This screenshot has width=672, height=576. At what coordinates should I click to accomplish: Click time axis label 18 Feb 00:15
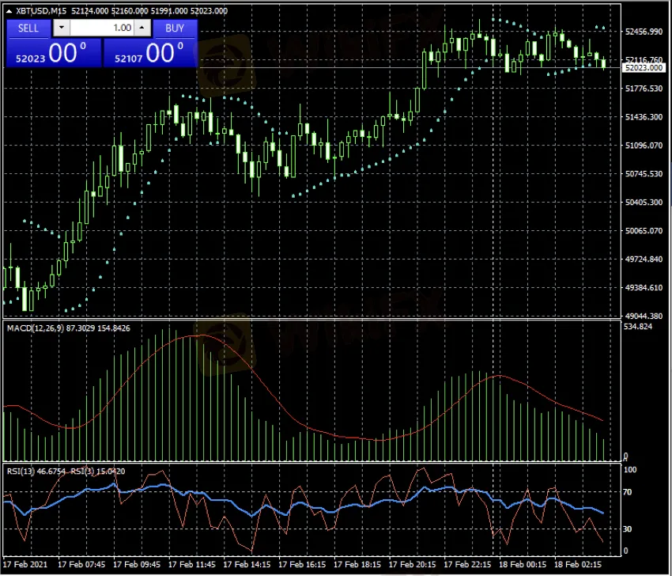(x=523, y=564)
